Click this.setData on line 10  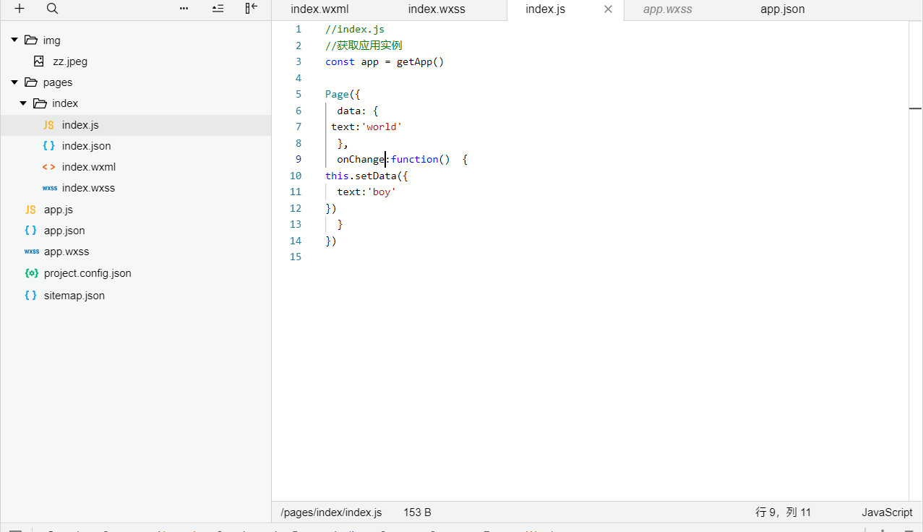tap(361, 176)
